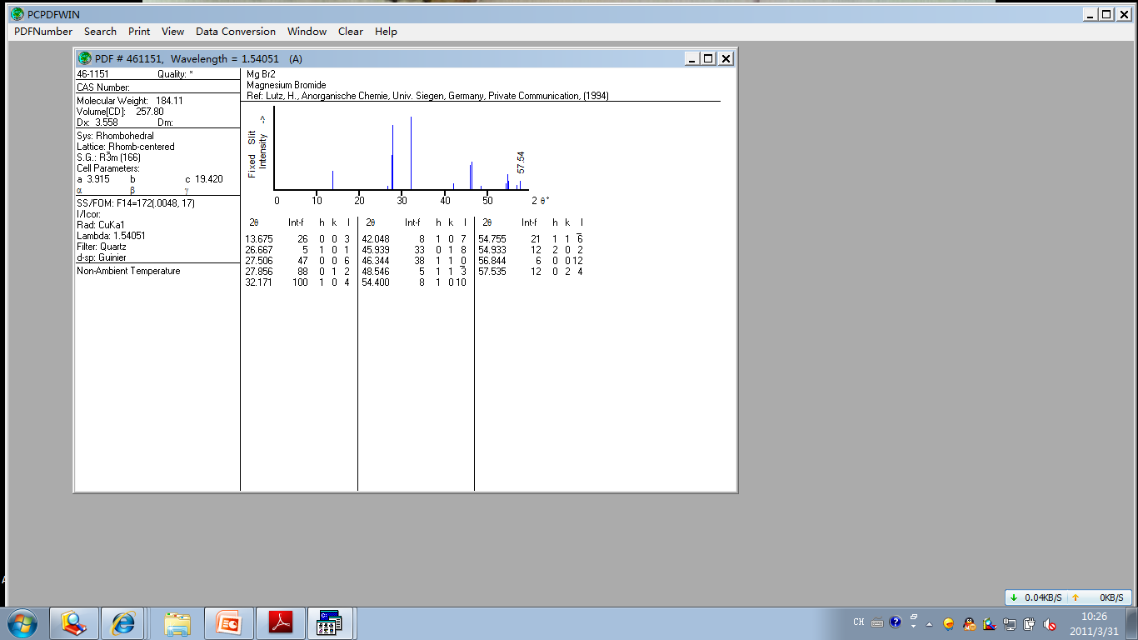Open Windows Explorer folder from taskbar
The width and height of the screenshot is (1138, 640).
click(x=177, y=622)
